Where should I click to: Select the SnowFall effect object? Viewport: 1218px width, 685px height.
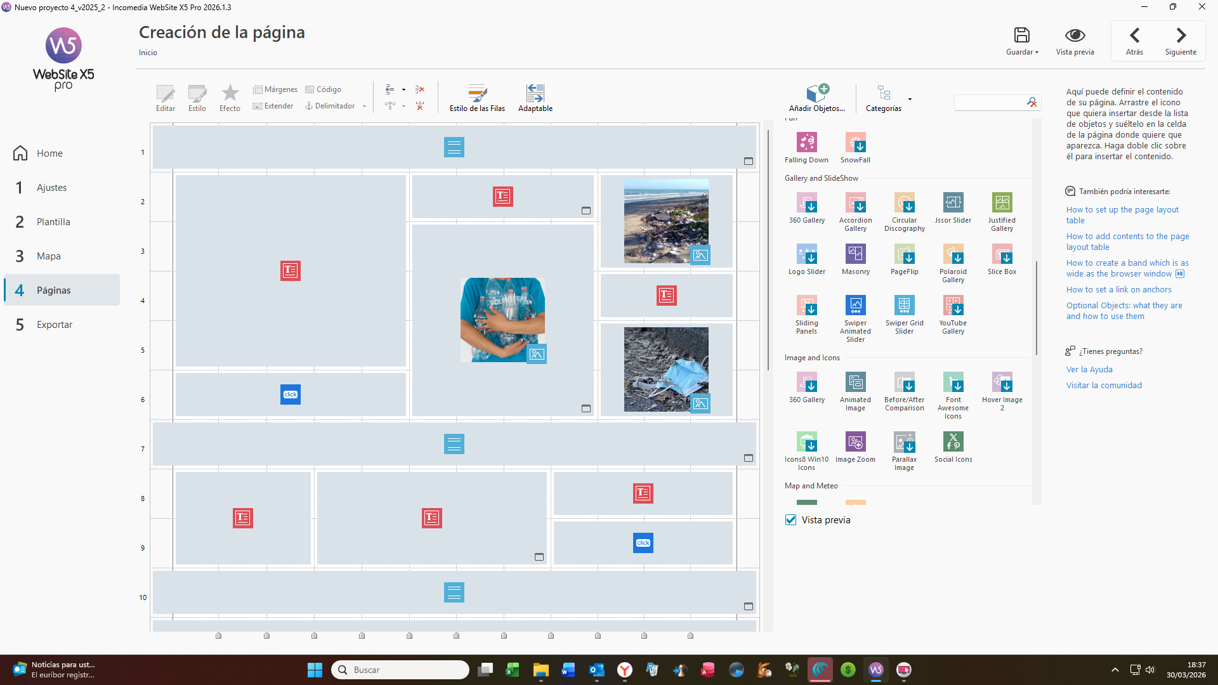pos(855,143)
